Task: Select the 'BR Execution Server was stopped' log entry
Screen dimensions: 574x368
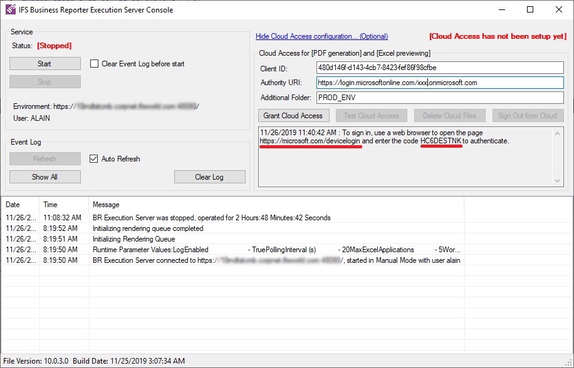Action: pos(211,218)
